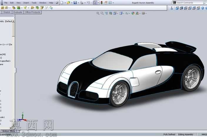Click the magnifier search button
This screenshot has height=138, width=207.
(x=205, y=3)
